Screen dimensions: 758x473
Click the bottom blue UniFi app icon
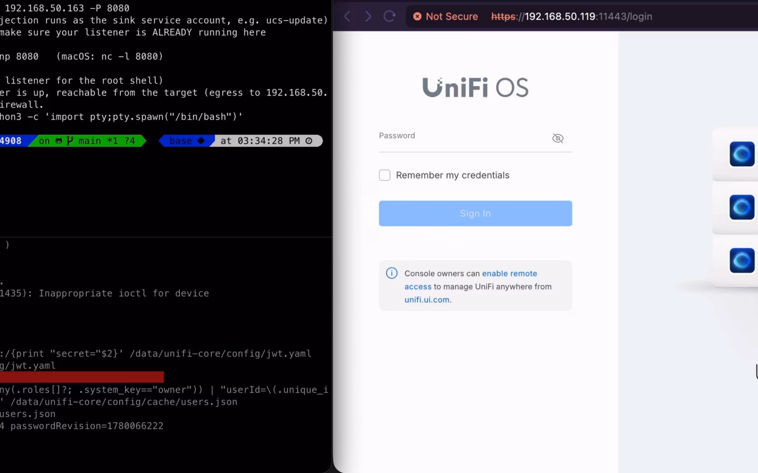pyautogui.click(x=742, y=261)
